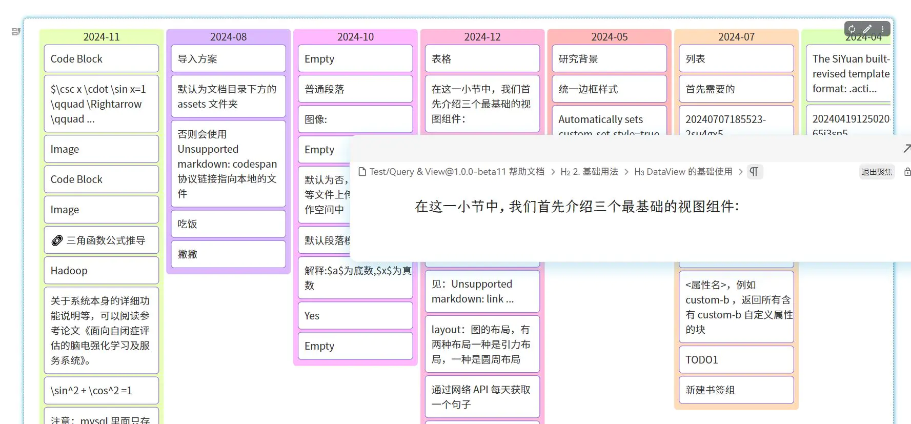Open the $\csc x \cdot \sin x=1 card
The image size is (911, 424).
pos(102,104)
